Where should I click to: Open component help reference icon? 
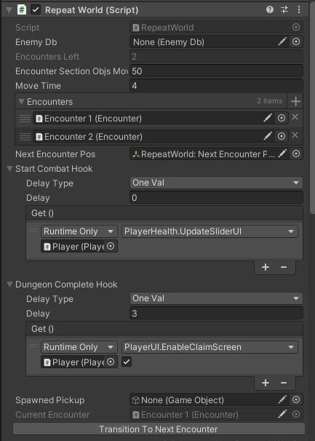tap(270, 10)
